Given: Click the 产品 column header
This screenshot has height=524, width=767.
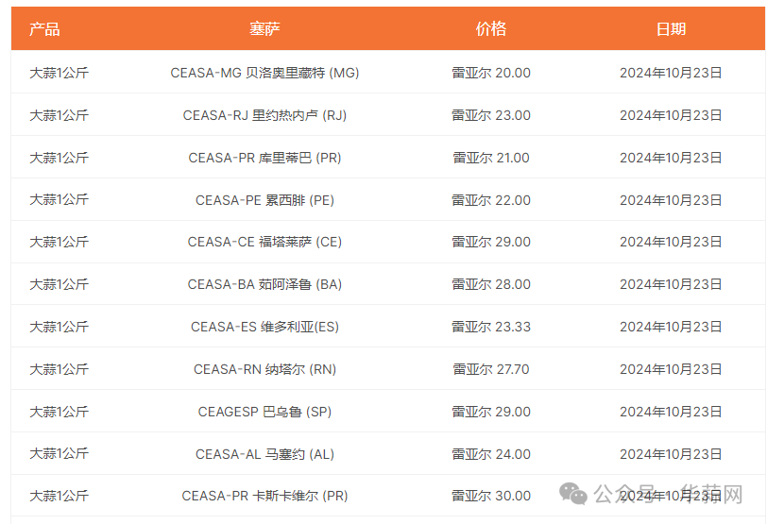Looking at the screenshot, I should (x=44, y=29).
